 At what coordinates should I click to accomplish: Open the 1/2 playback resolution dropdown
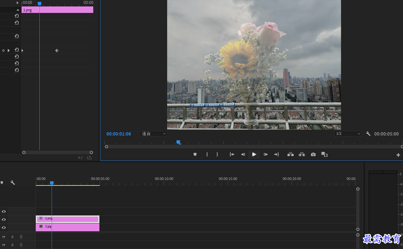(x=348, y=134)
